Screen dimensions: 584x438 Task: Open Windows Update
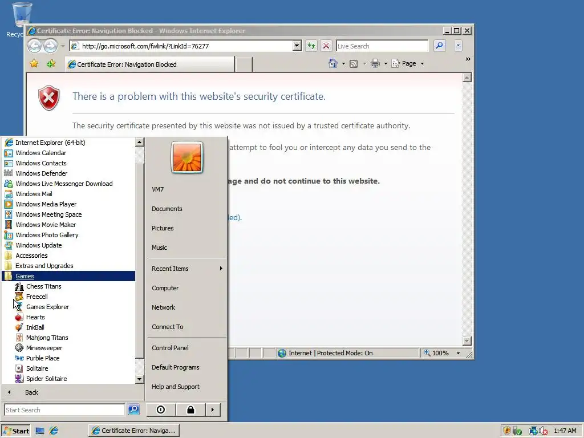coord(38,245)
